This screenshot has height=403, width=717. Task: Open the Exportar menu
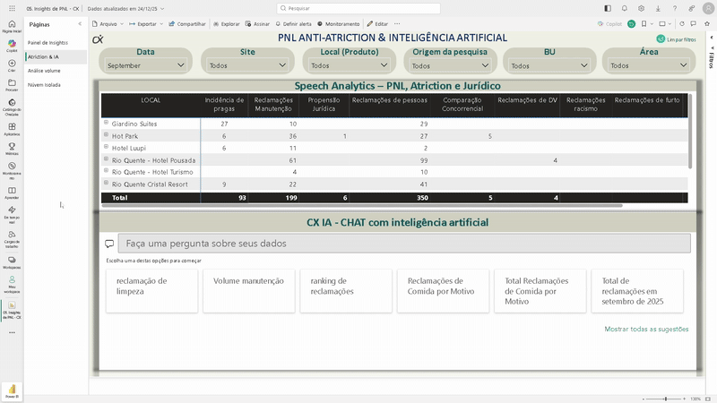pyautogui.click(x=146, y=24)
